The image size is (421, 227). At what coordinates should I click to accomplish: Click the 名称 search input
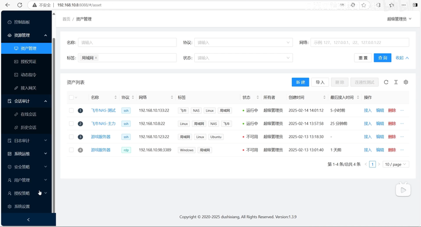point(127,43)
